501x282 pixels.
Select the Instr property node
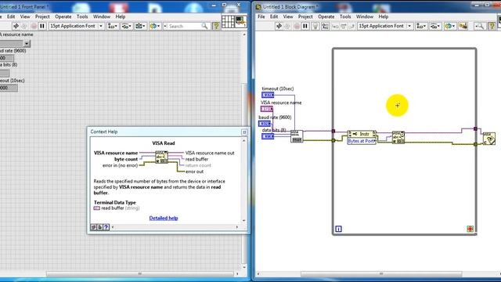(x=362, y=134)
